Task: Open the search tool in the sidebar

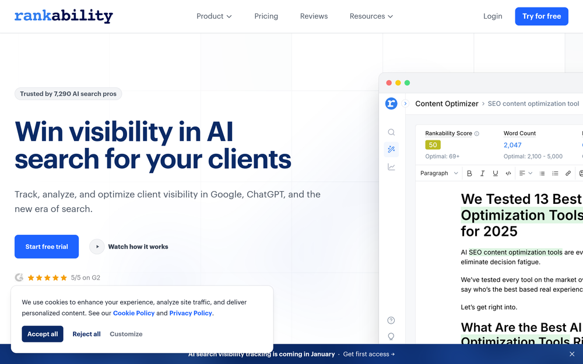Action: 391,132
